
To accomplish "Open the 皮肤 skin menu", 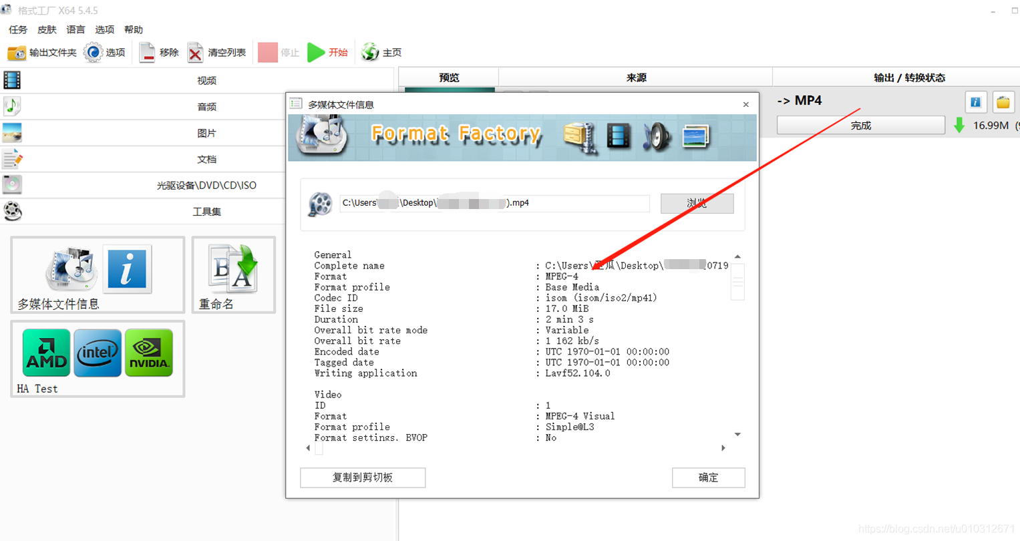I will tap(47, 29).
